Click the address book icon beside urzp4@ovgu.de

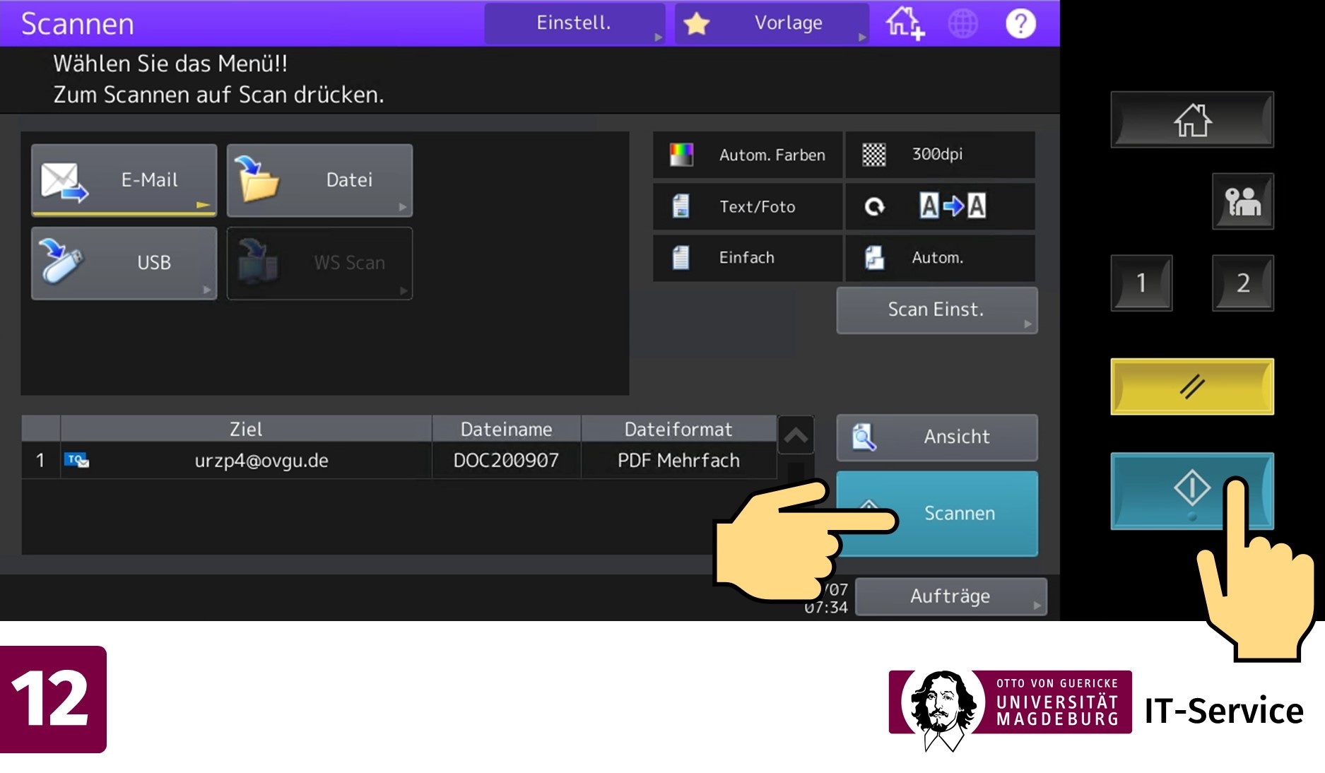pyautogui.click(x=76, y=461)
